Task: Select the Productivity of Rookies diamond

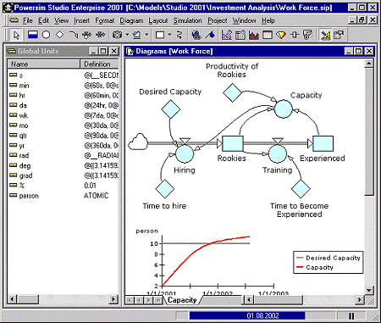Action: (x=232, y=92)
